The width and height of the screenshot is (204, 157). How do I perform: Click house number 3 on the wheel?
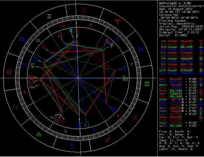pos(65,131)
